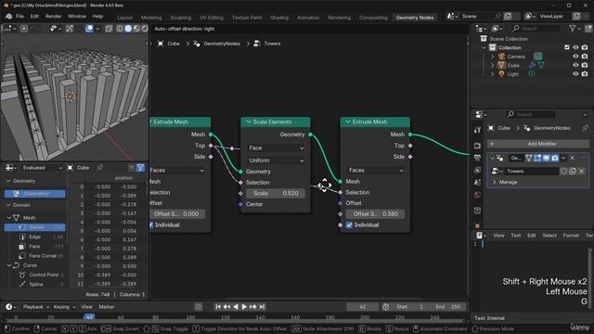
Task: Click current frame field 42
Action: point(363,307)
